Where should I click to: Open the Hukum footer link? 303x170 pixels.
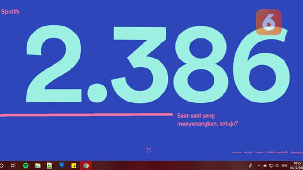(x=237, y=152)
